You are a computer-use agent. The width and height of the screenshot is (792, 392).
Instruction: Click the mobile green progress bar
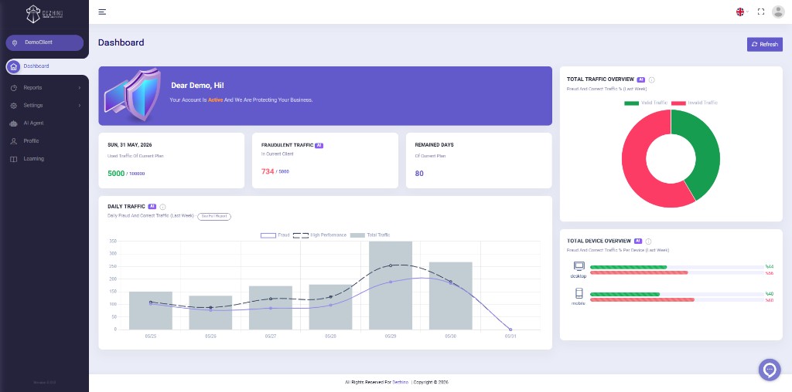(625, 294)
